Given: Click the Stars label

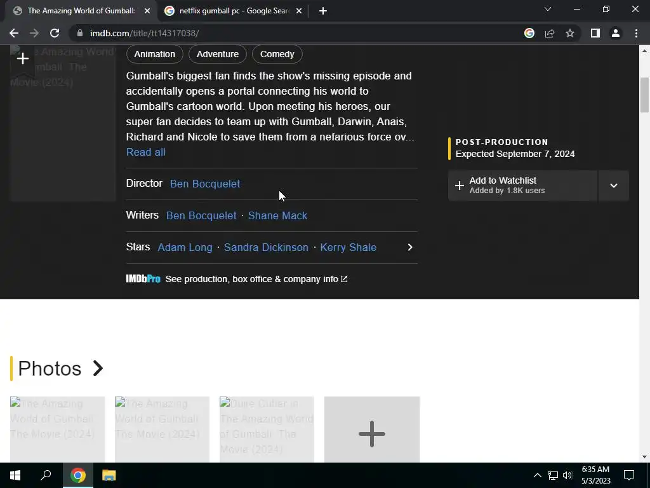Looking at the screenshot, I should tap(138, 247).
